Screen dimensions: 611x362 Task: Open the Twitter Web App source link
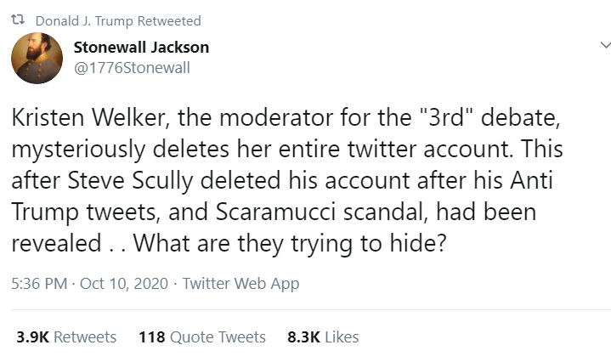pos(240,284)
